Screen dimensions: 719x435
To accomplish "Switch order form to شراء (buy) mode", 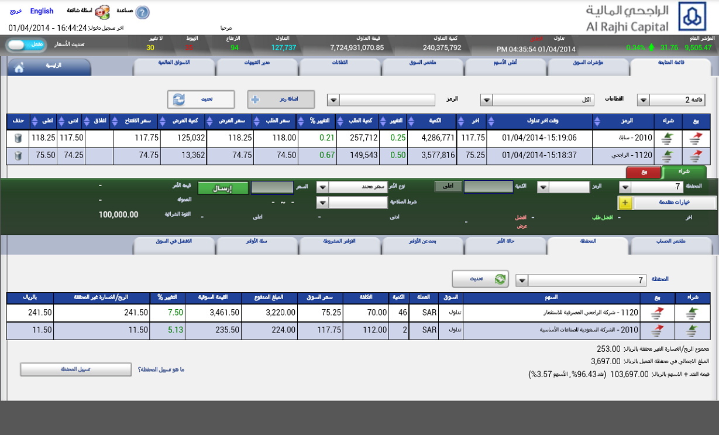I will (x=684, y=172).
